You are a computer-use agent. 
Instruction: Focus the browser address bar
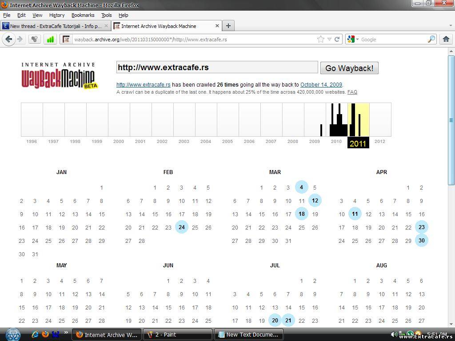click(x=194, y=40)
